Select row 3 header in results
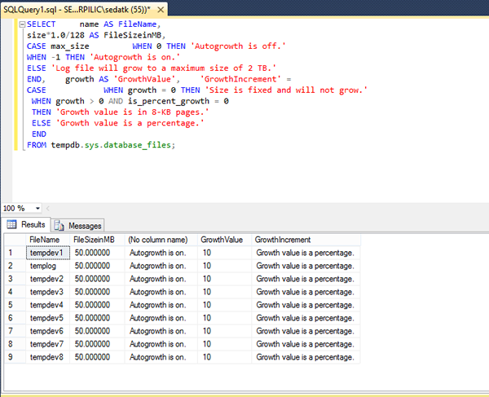 pos(15,279)
